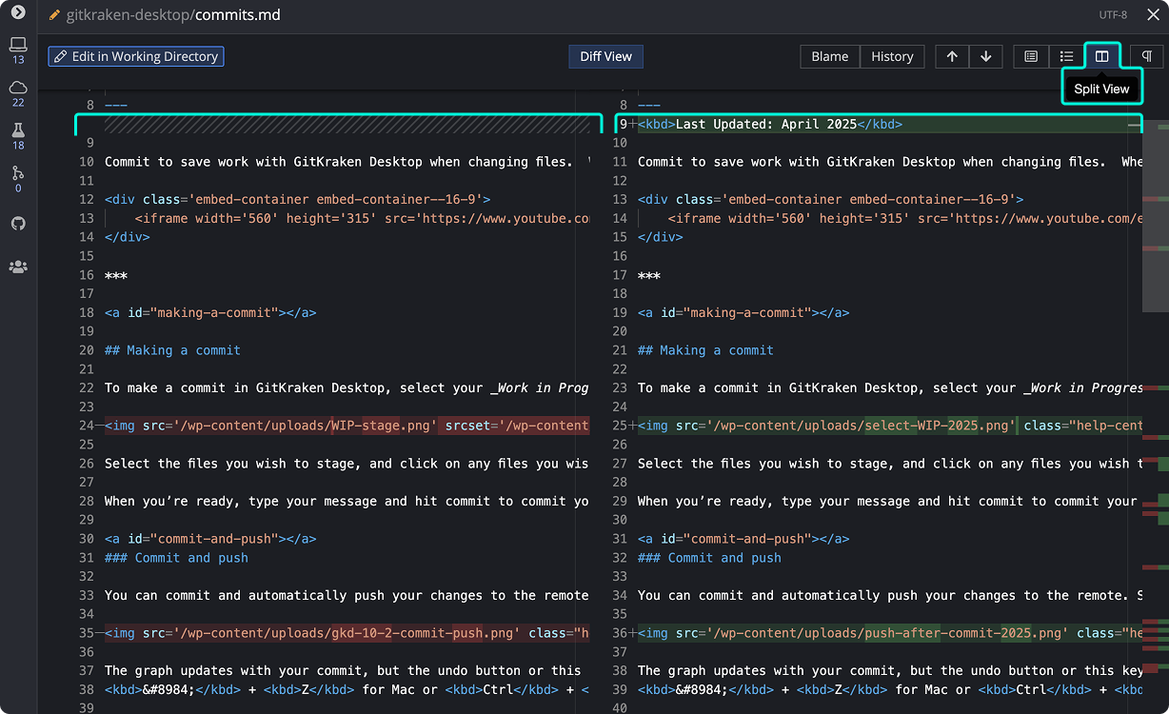The width and height of the screenshot is (1169, 714).
Task: Toggle whitespace pilcrow display
Action: click(x=1147, y=56)
